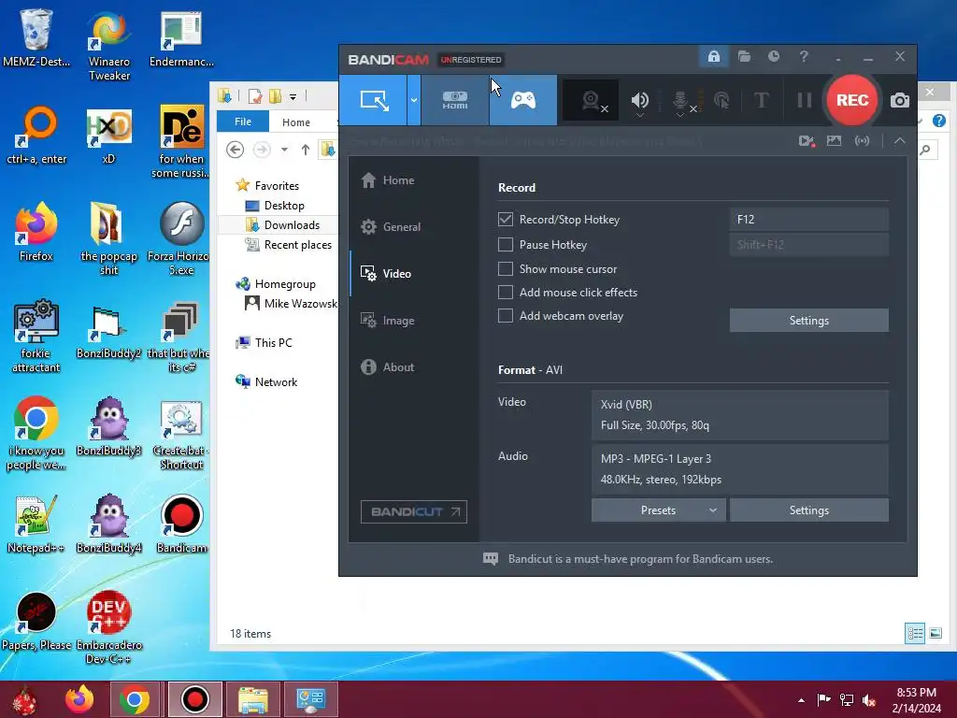Click the Notepad++ desktop shortcut

[x=36, y=524]
